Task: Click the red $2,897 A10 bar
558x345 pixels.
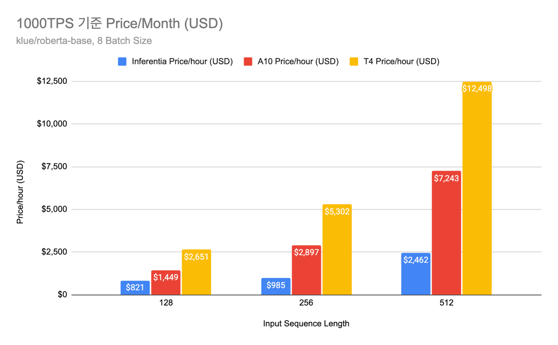Action: click(307, 270)
